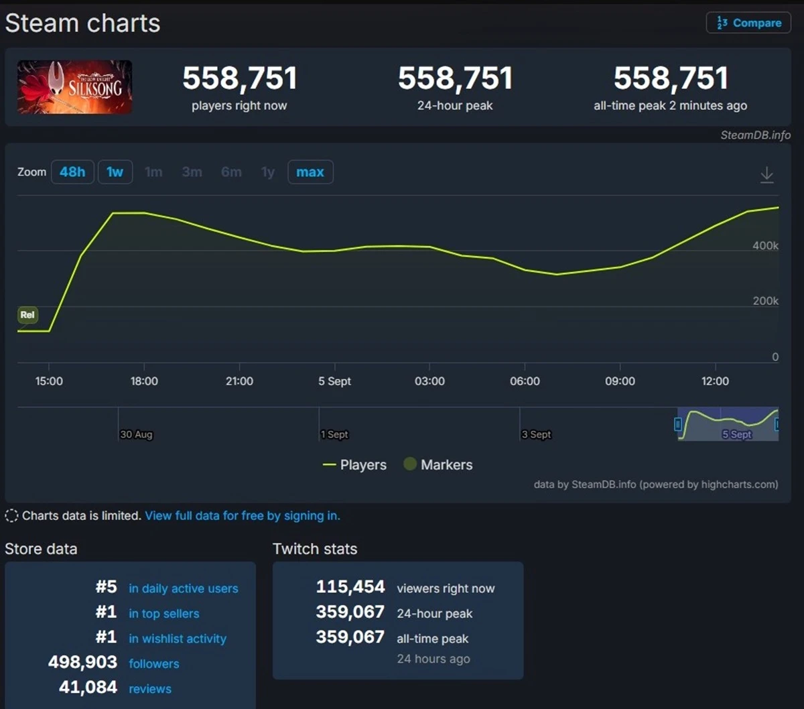The image size is (804, 709).
Task: Open the "in daily active users" link
Action: 183,588
